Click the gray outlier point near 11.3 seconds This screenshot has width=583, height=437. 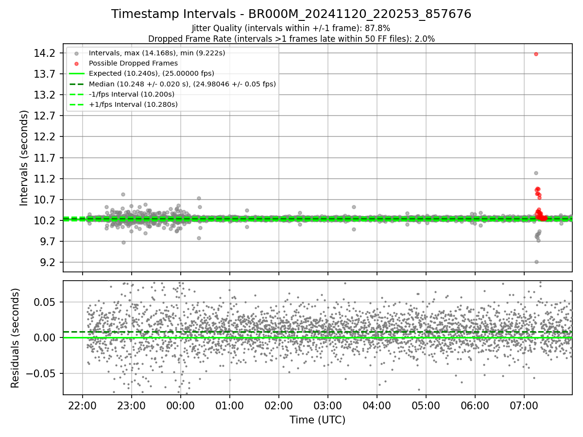tap(536, 173)
